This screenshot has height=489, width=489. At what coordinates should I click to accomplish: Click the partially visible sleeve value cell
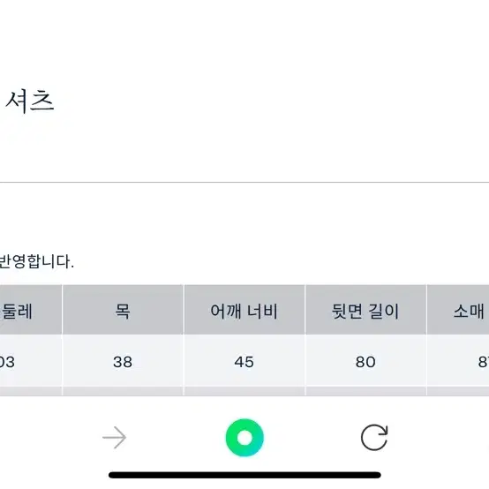tap(458, 360)
